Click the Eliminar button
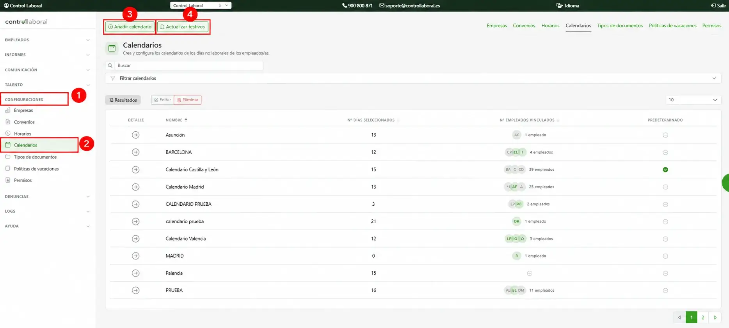Screen dimensions: 729x328 (x=188, y=100)
